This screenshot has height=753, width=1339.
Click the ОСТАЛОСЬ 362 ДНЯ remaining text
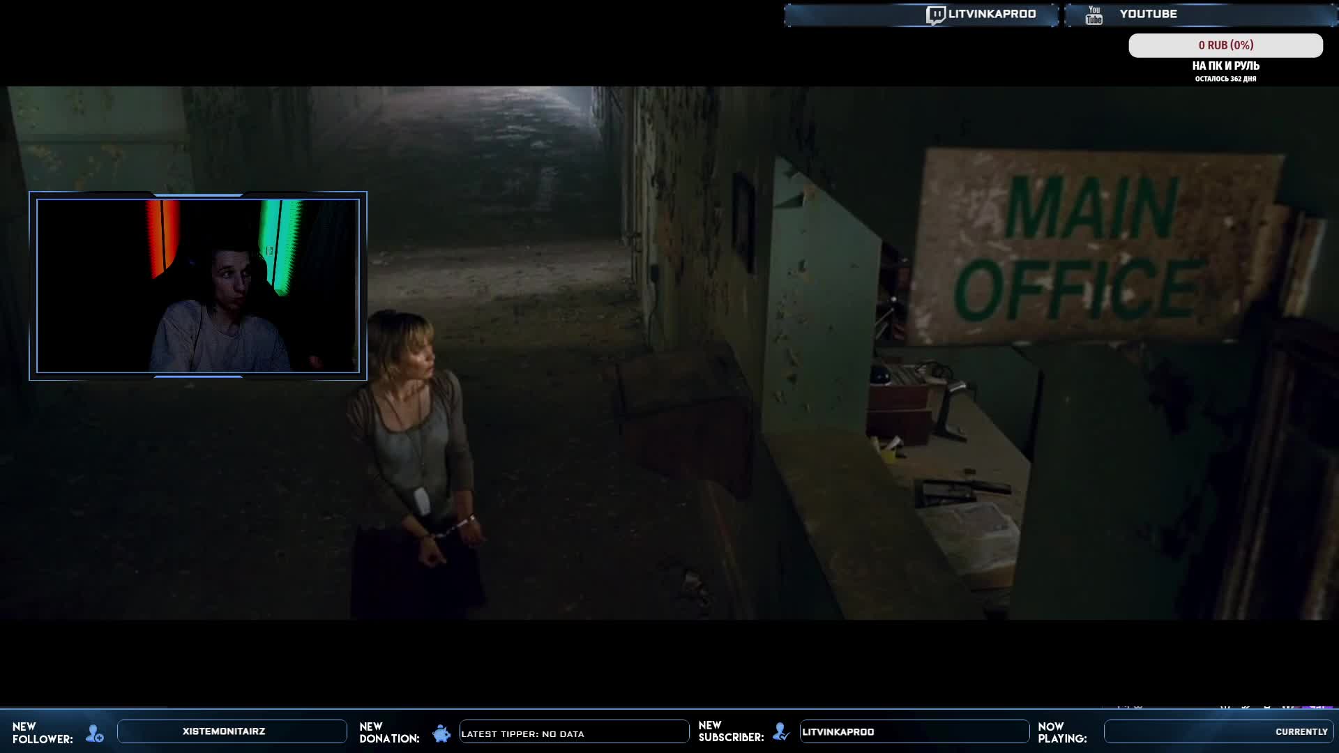(x=1225, y=79)
